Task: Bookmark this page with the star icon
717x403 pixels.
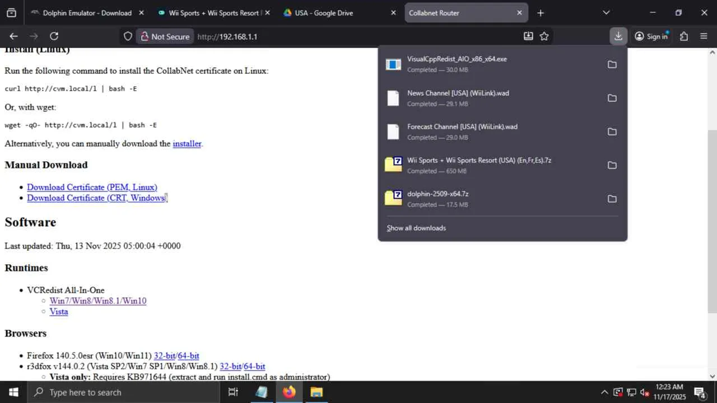Action: coord(544,36)
